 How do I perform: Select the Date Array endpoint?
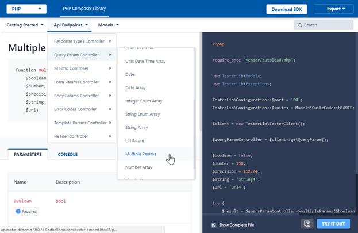point(156,87)
